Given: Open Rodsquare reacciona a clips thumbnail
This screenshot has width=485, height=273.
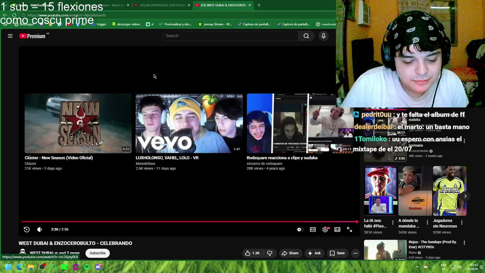Looking at the screenshot, I should (291, 123).
